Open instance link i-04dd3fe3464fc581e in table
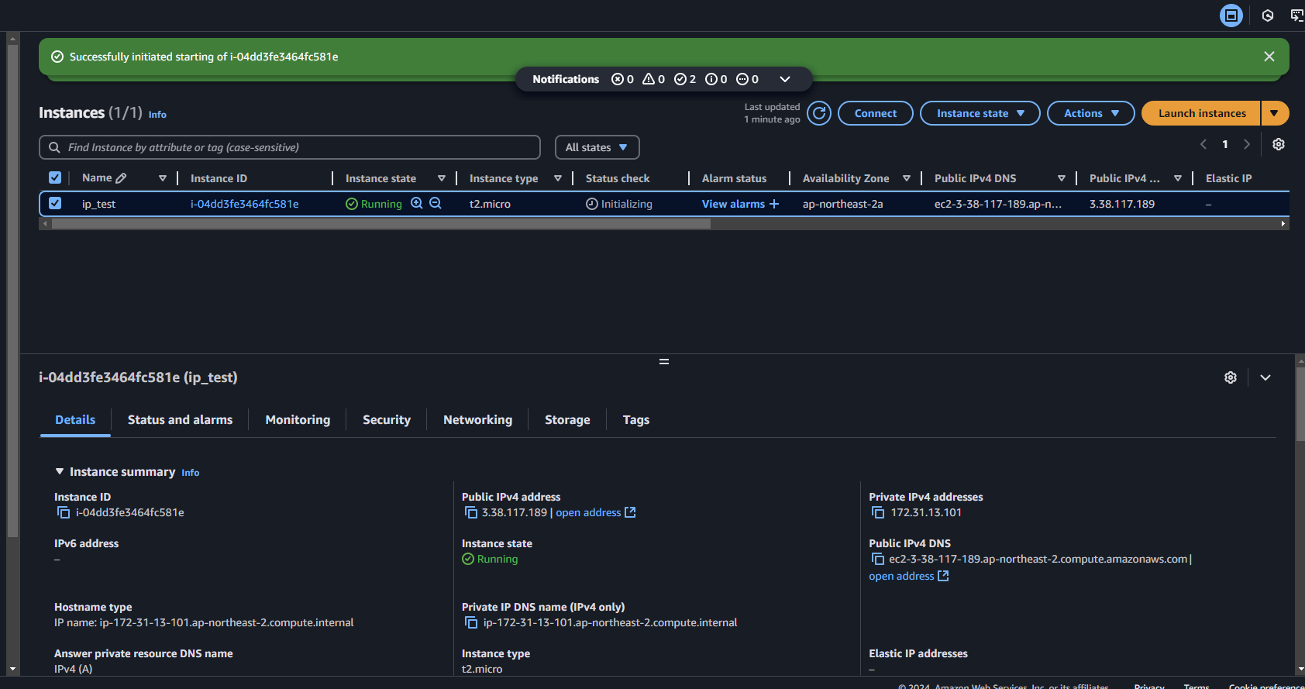1305x689 pixels. 244,204
